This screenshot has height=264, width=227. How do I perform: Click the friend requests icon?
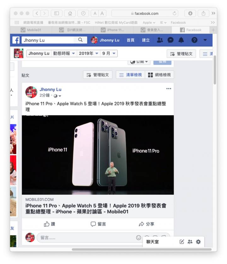coord(160,40)
